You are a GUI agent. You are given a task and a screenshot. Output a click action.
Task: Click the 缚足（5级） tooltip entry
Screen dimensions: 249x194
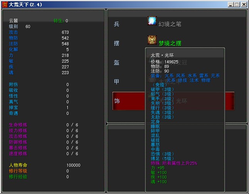162,159
